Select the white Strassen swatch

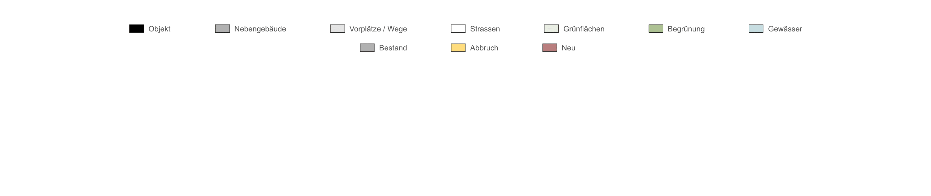tap(458, 29)
